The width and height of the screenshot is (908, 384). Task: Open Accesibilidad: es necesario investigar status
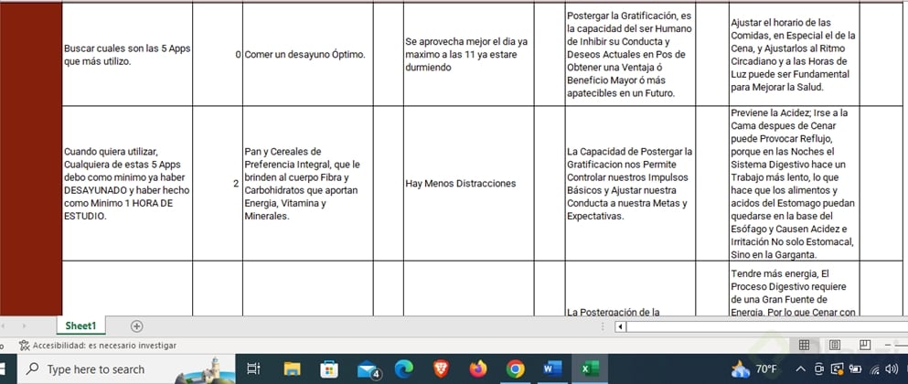click(98, 346)
